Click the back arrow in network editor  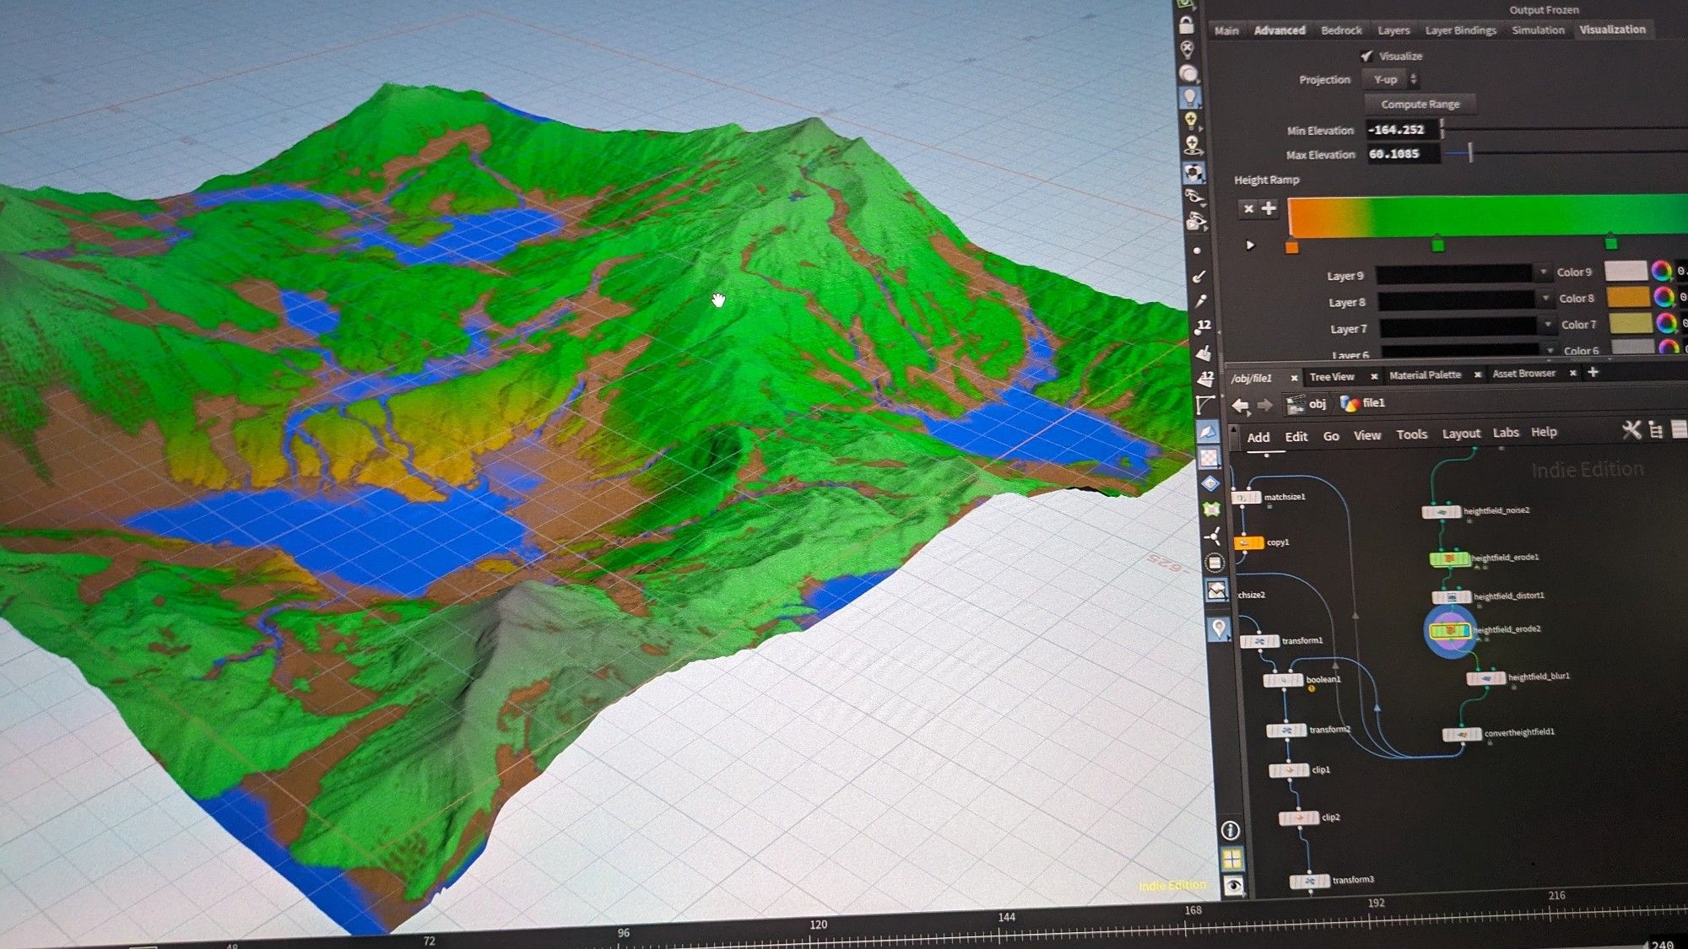(1240, 405)
